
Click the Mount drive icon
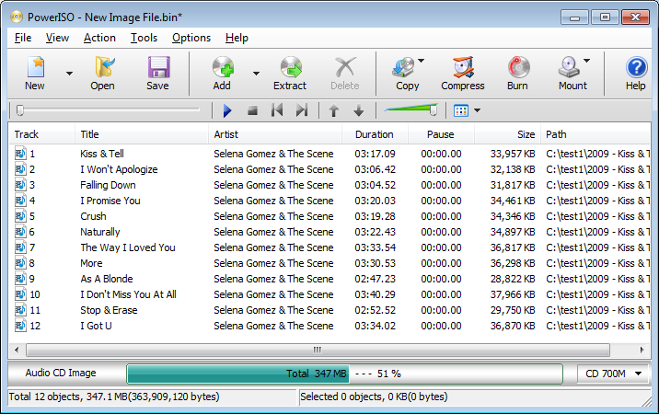coord(568,67)
